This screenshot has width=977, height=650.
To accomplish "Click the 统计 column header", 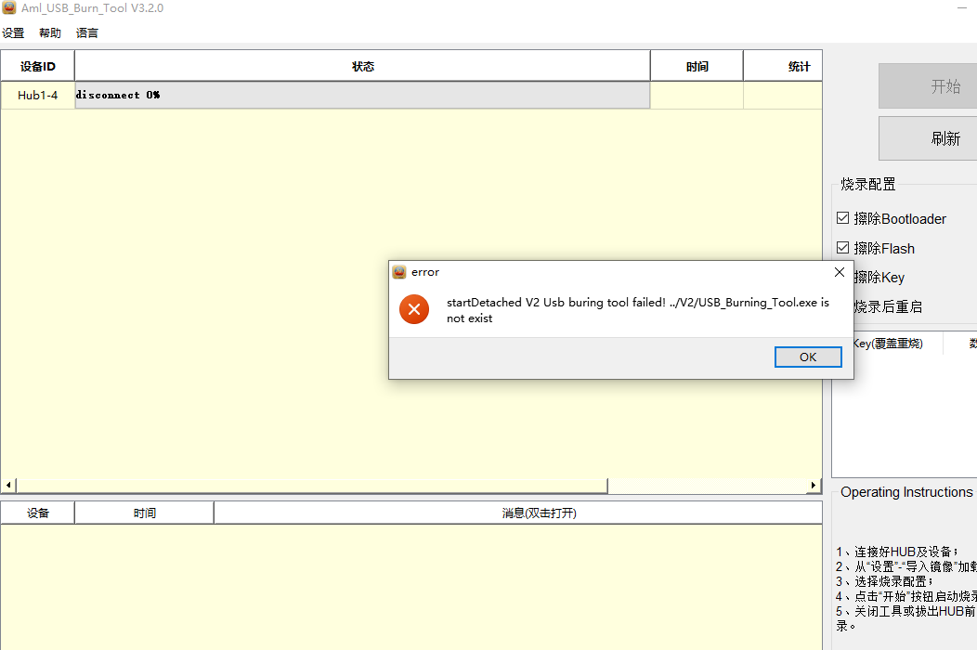I will (783, 66).
